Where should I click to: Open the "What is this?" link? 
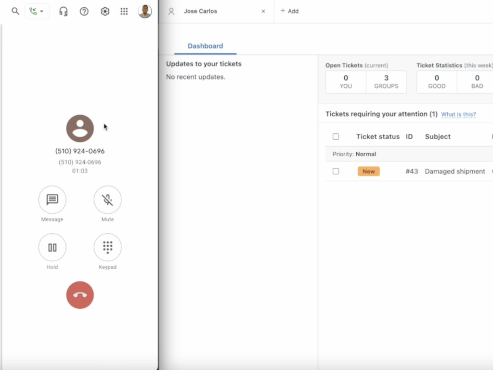(x=458, y=115)
